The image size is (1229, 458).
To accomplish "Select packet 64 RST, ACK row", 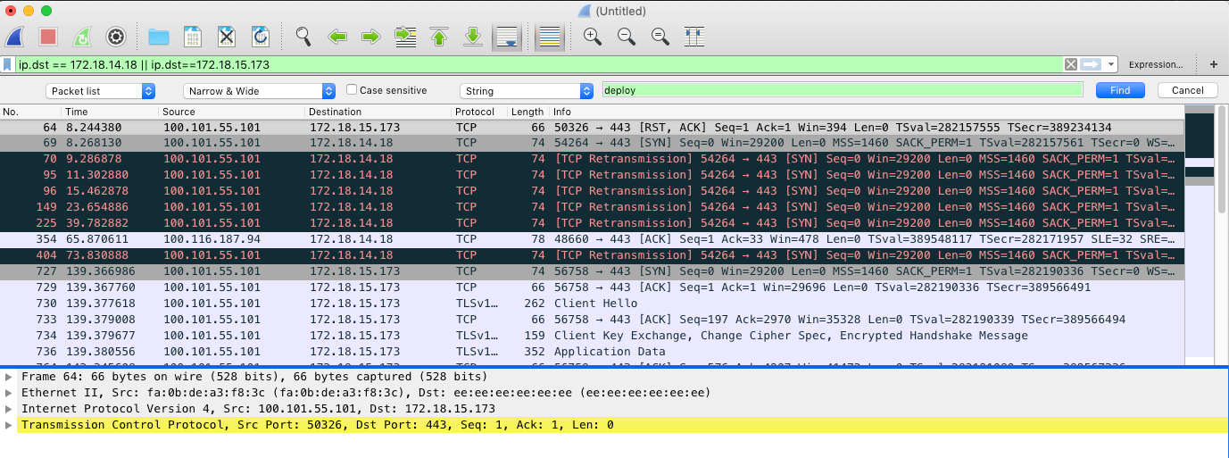I will [x=592, y=128].
